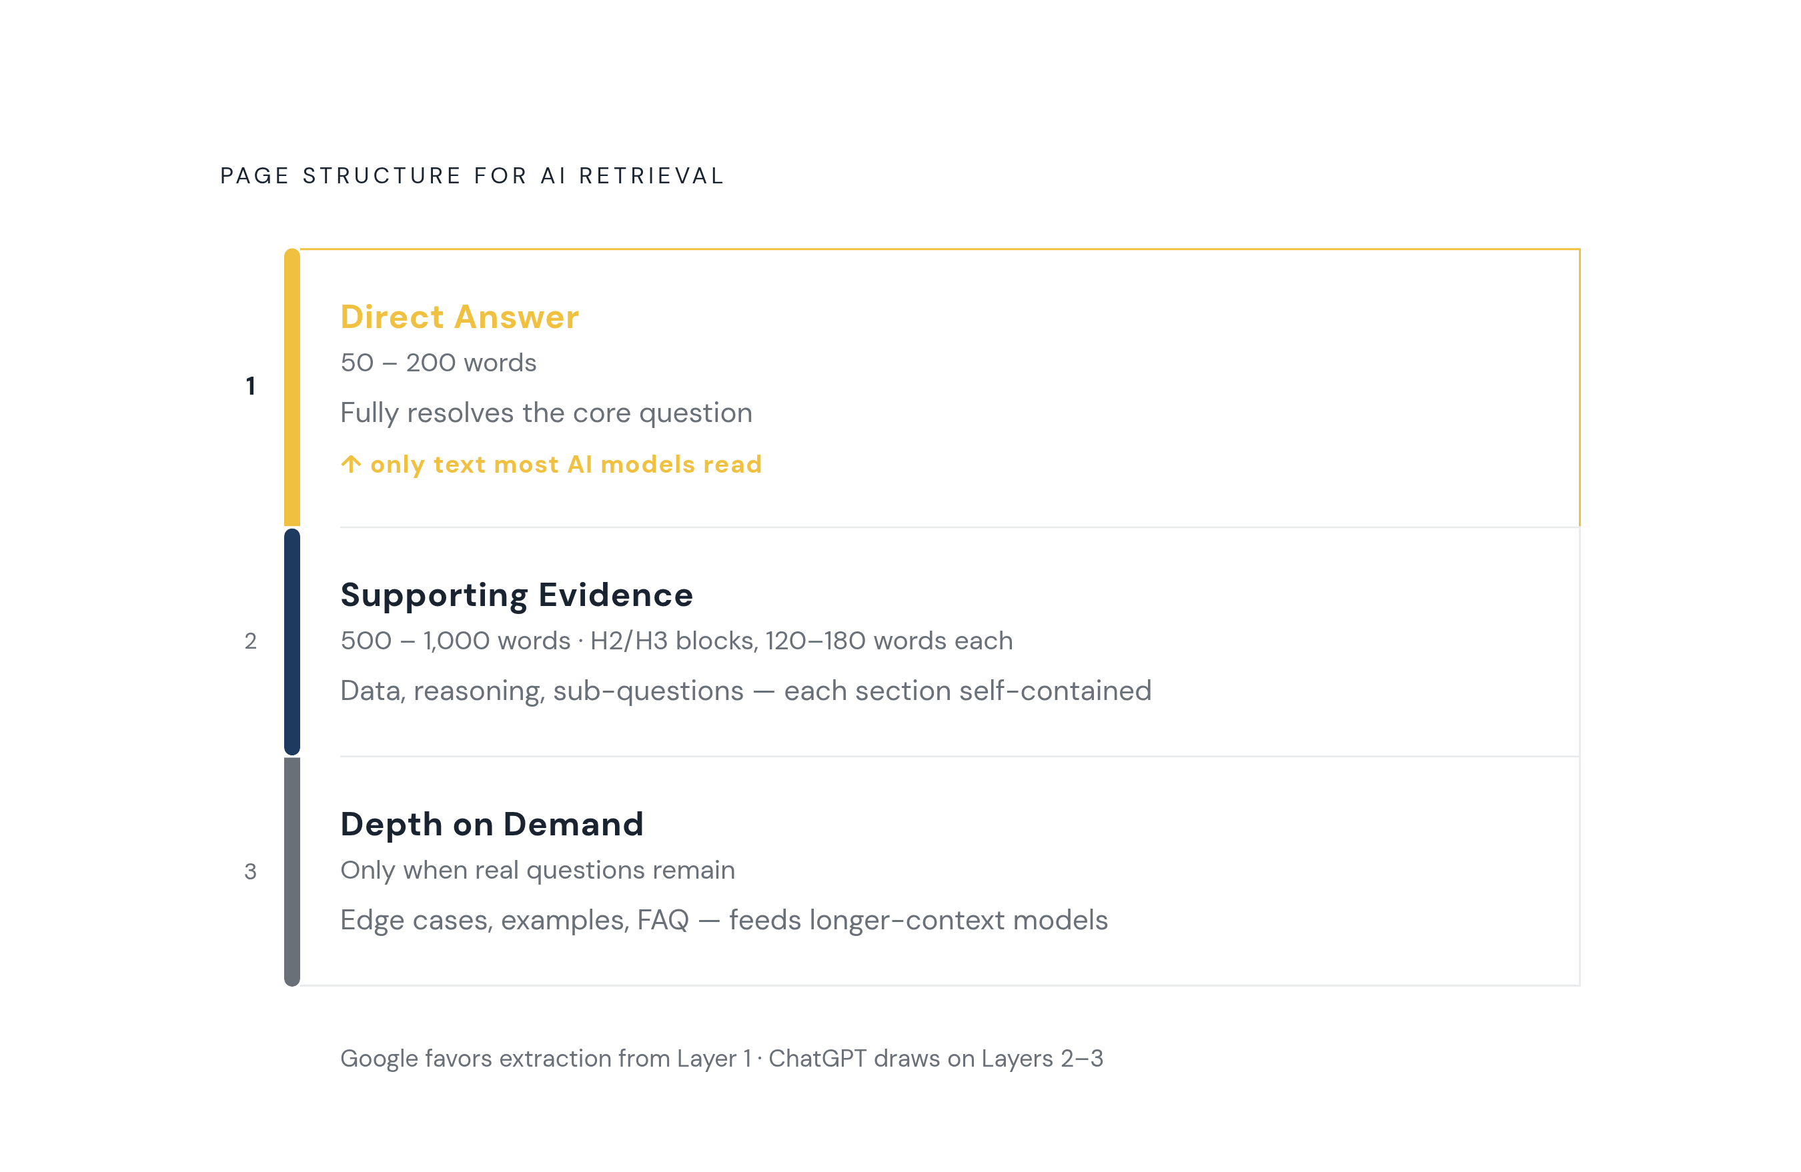Click layer number 3 label
Image resolution: width=1801 pixels, height=1172 pixels.
click(251, 871)
